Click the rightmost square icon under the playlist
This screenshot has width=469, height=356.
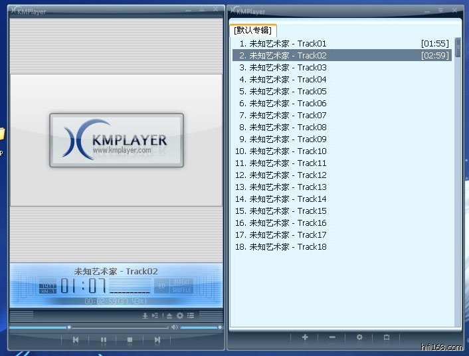coord(387,337)
